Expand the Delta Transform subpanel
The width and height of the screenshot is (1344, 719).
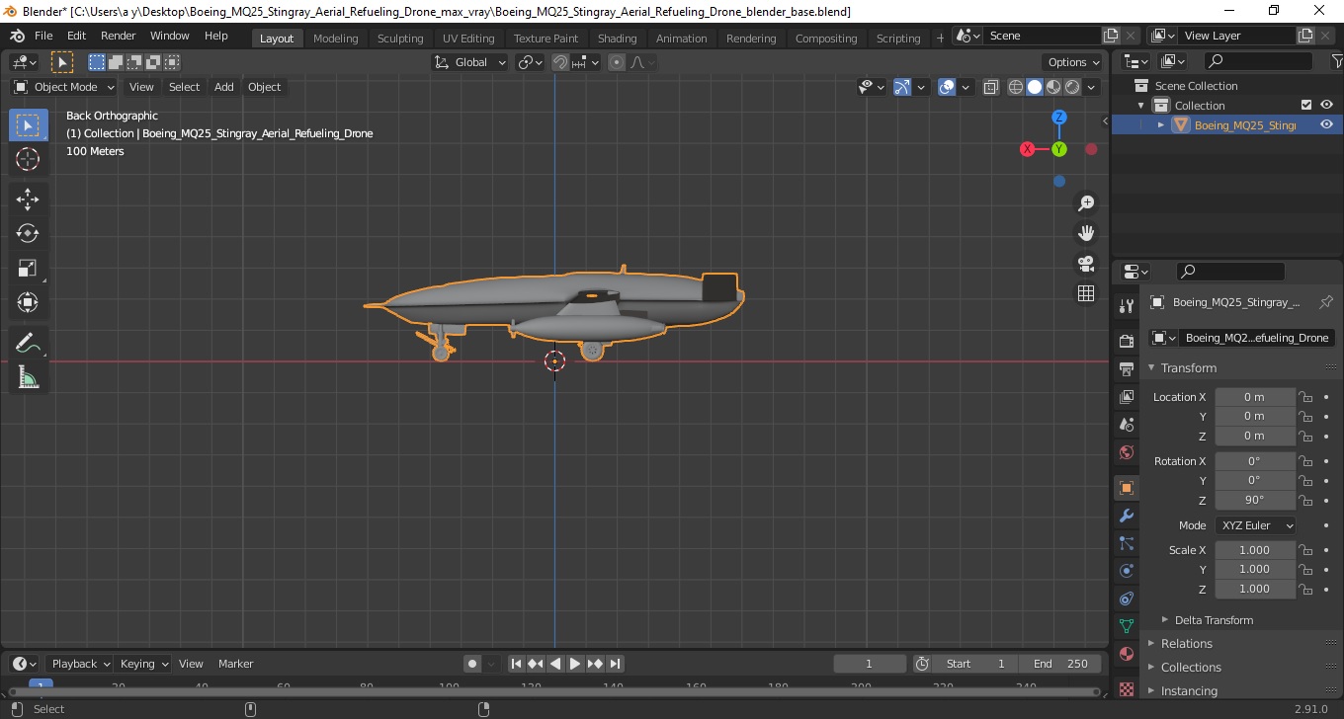click(1214, 620)
